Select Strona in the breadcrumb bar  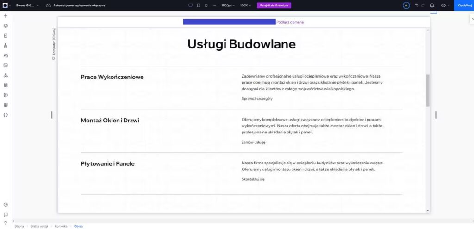pyautogui.click(x=19, y=226)
